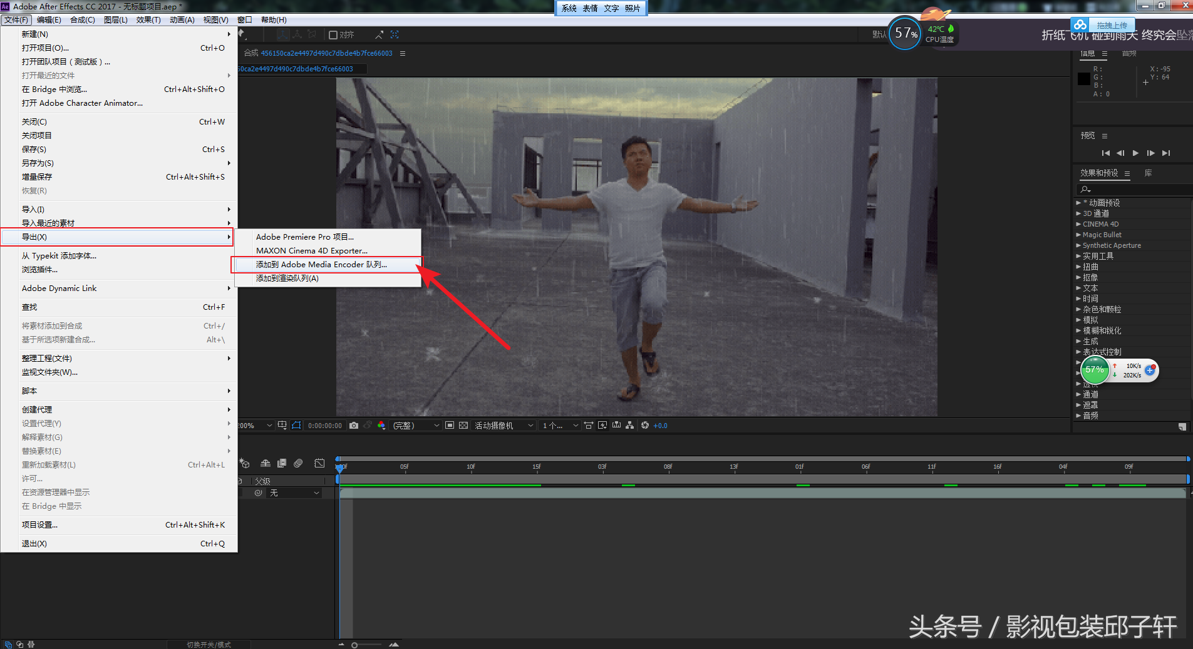Select the world axis mode icon
1193x649 pixels.
coord(297,35)
